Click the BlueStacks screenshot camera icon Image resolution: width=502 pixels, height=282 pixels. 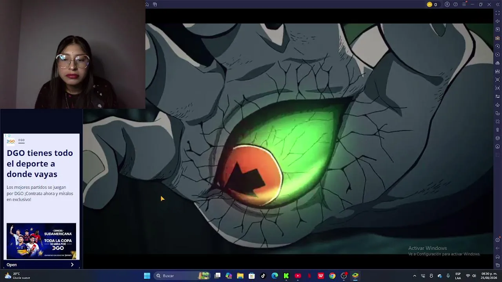(498, 80)
